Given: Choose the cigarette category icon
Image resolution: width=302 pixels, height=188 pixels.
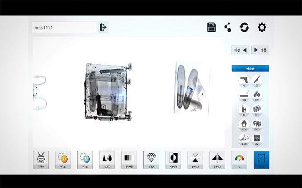Looking at the screenshot, I should click(244, 95).
